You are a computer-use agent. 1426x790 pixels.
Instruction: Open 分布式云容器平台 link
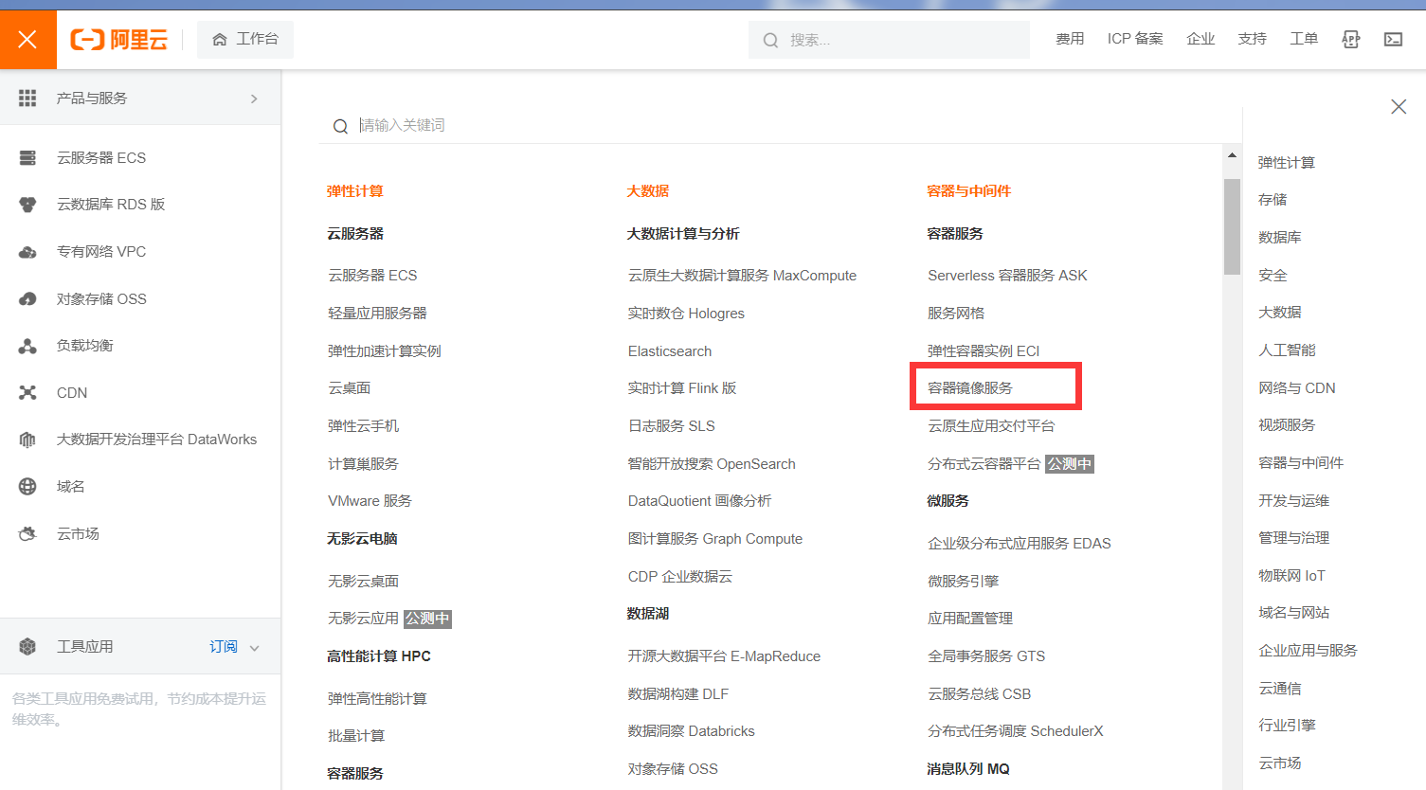(984, 464)
